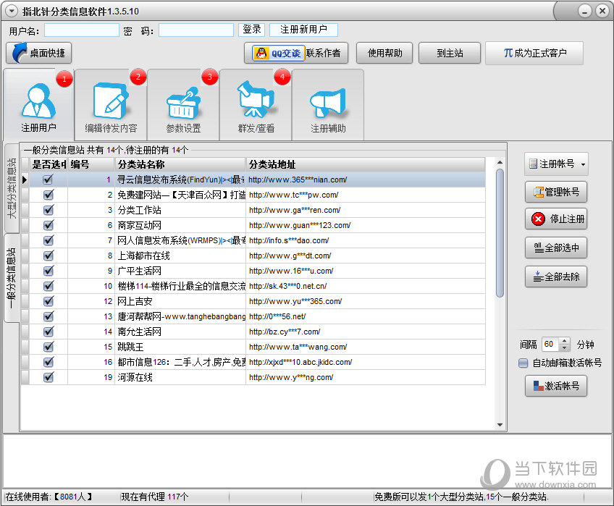This screenshot has width=614, height=506.
Task: Uncheck the 商家互动网 row checkbox
Action: [x=49, y=225]
